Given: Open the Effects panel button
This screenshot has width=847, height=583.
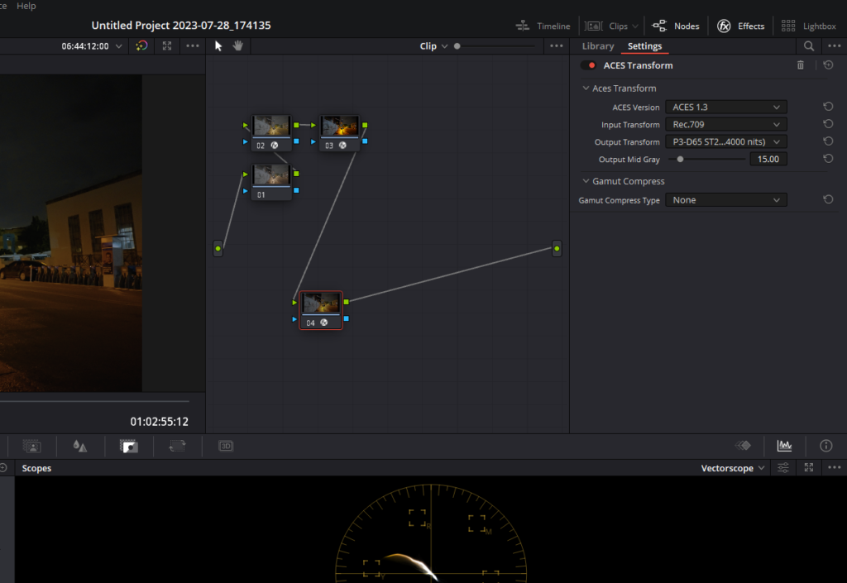Looking at the screenshot, I should point(740,26).
